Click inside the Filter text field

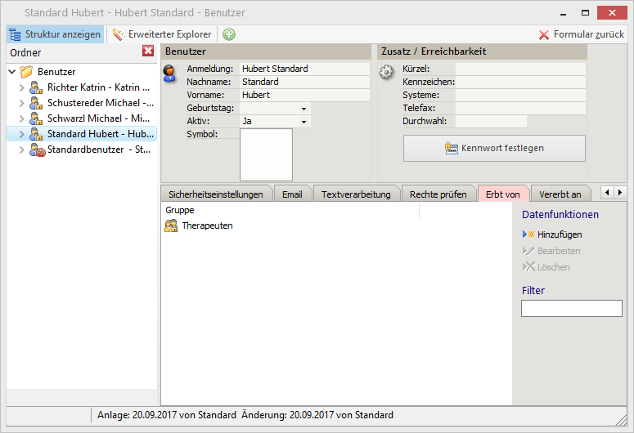tap(571, 309)
